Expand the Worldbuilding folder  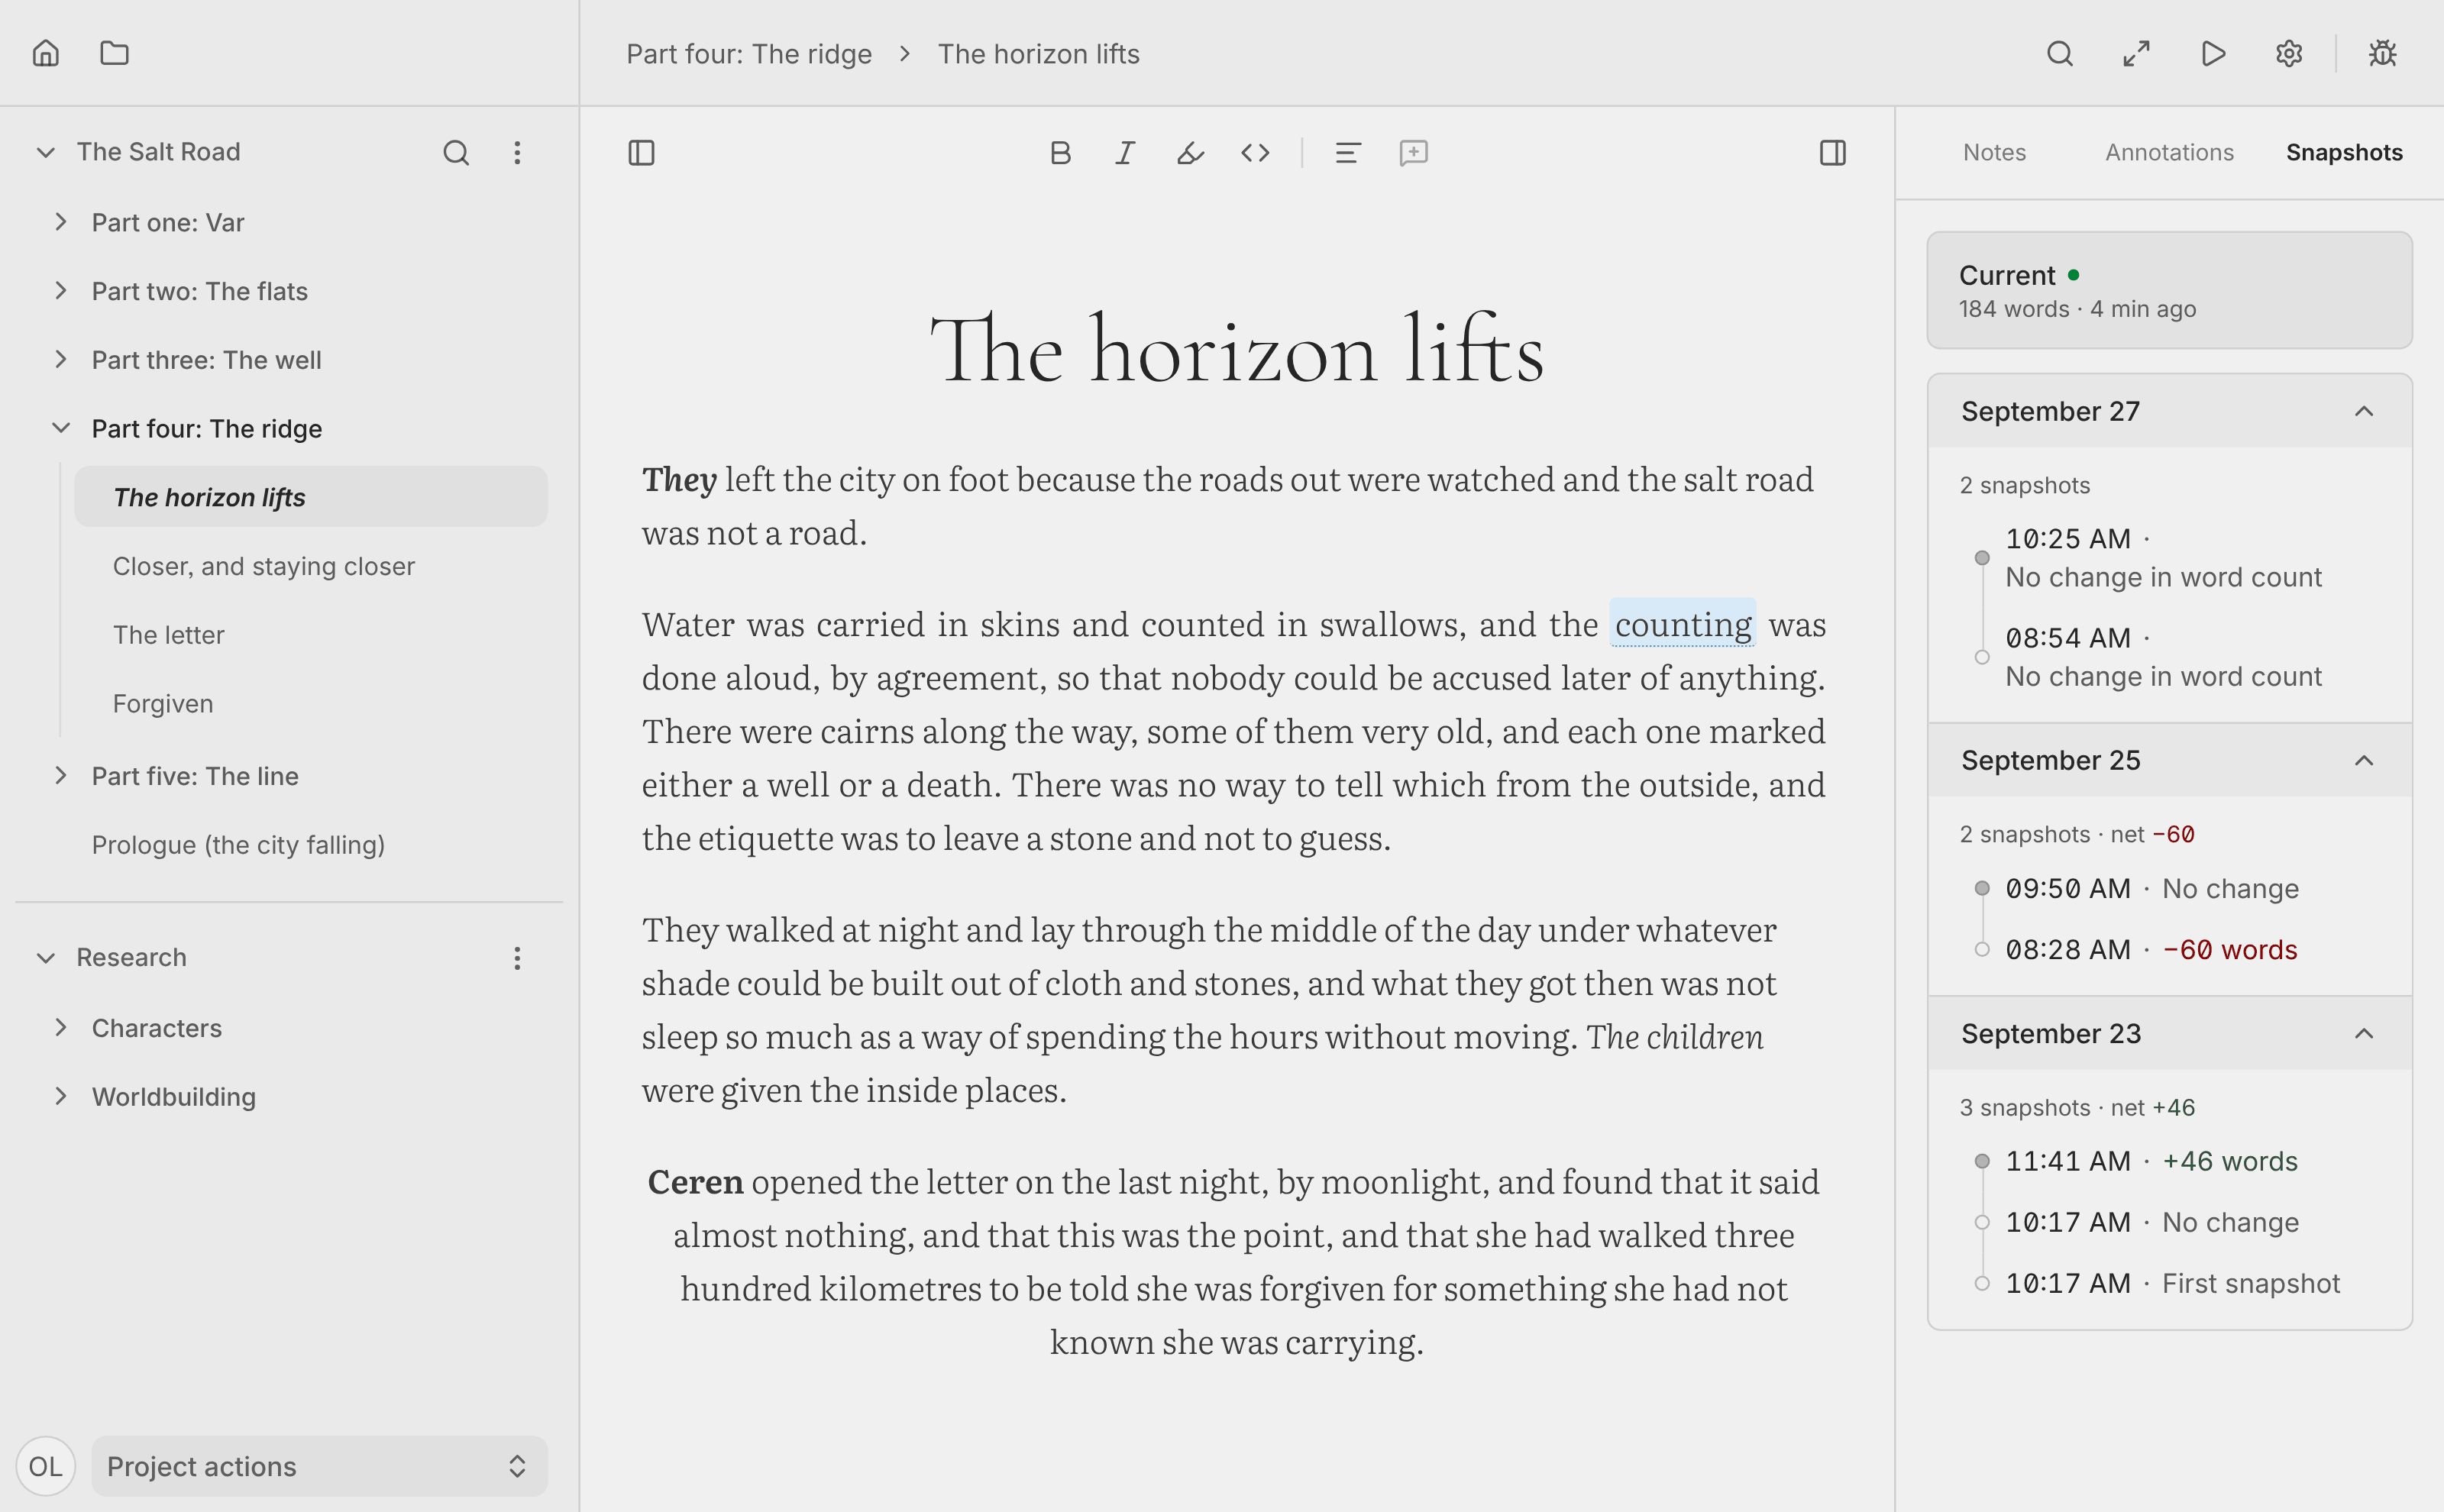click(x=61, y=1097)
